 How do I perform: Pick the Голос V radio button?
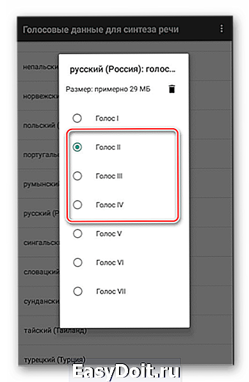pyautogui.click(x=77, y=234)
